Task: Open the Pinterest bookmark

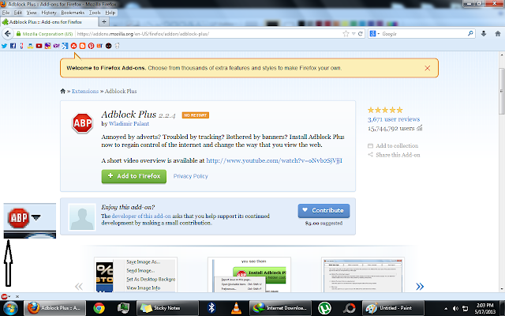Action: click(92, 46)
